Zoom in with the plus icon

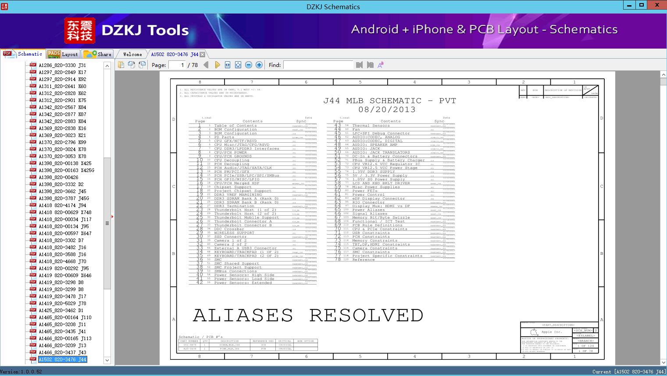pos(259,65)
